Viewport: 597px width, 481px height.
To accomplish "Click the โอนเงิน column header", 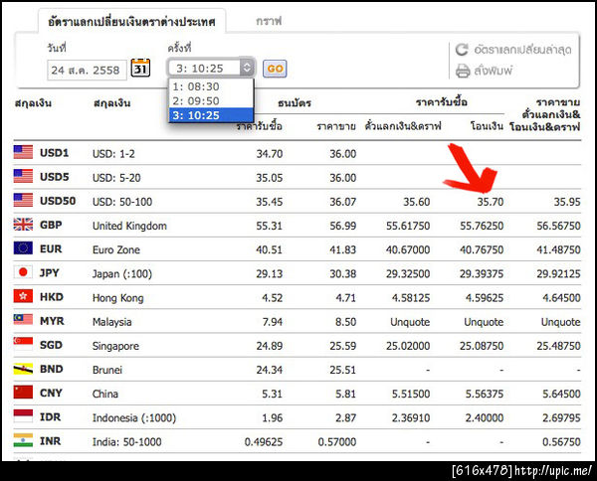I will pyautogui.click(x=487, y=126).
